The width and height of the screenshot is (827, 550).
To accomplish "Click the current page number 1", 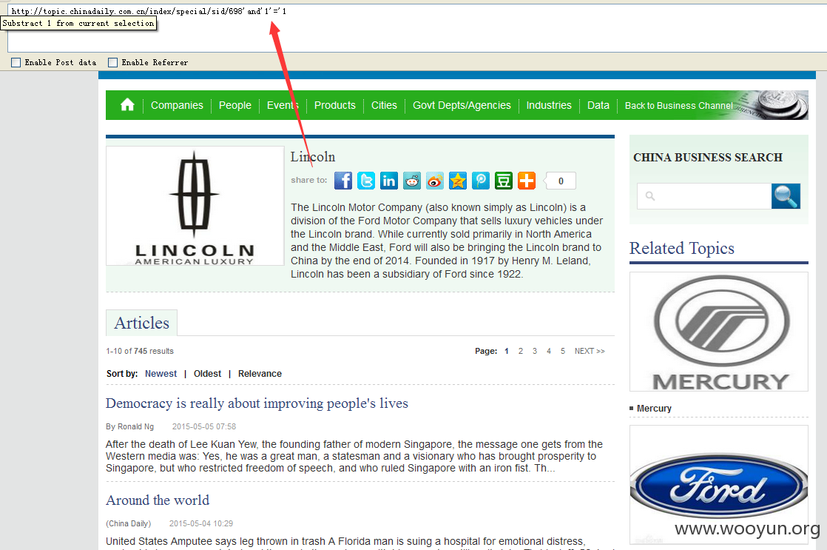I will (x=506, y=351).
